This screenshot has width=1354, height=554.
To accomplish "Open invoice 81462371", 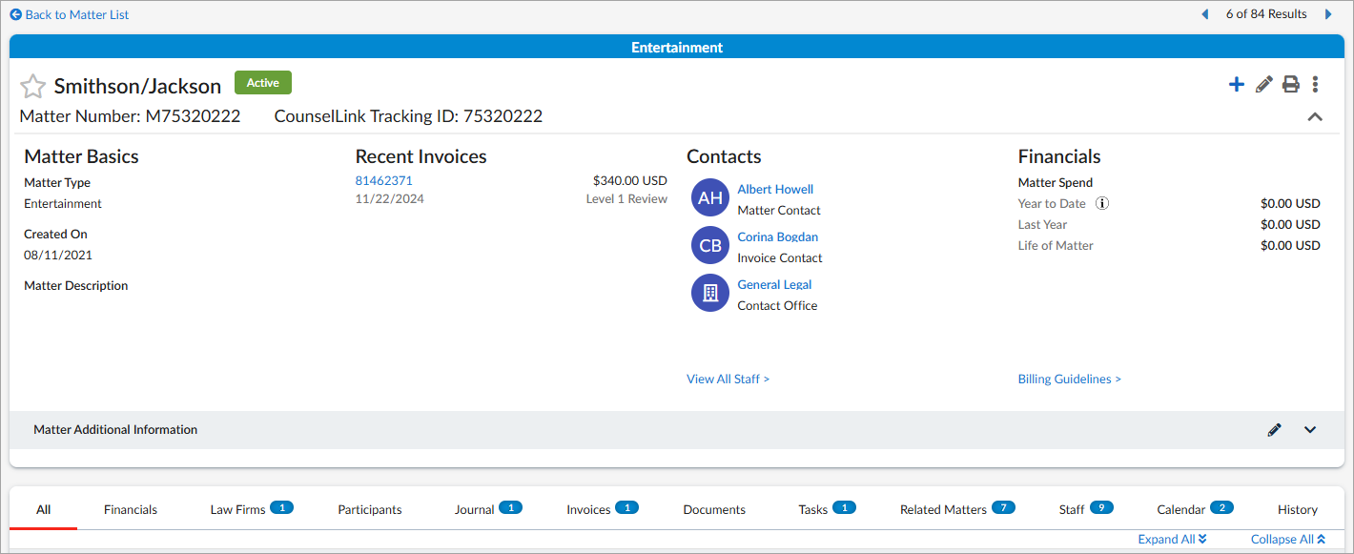I will coord(383,180).
